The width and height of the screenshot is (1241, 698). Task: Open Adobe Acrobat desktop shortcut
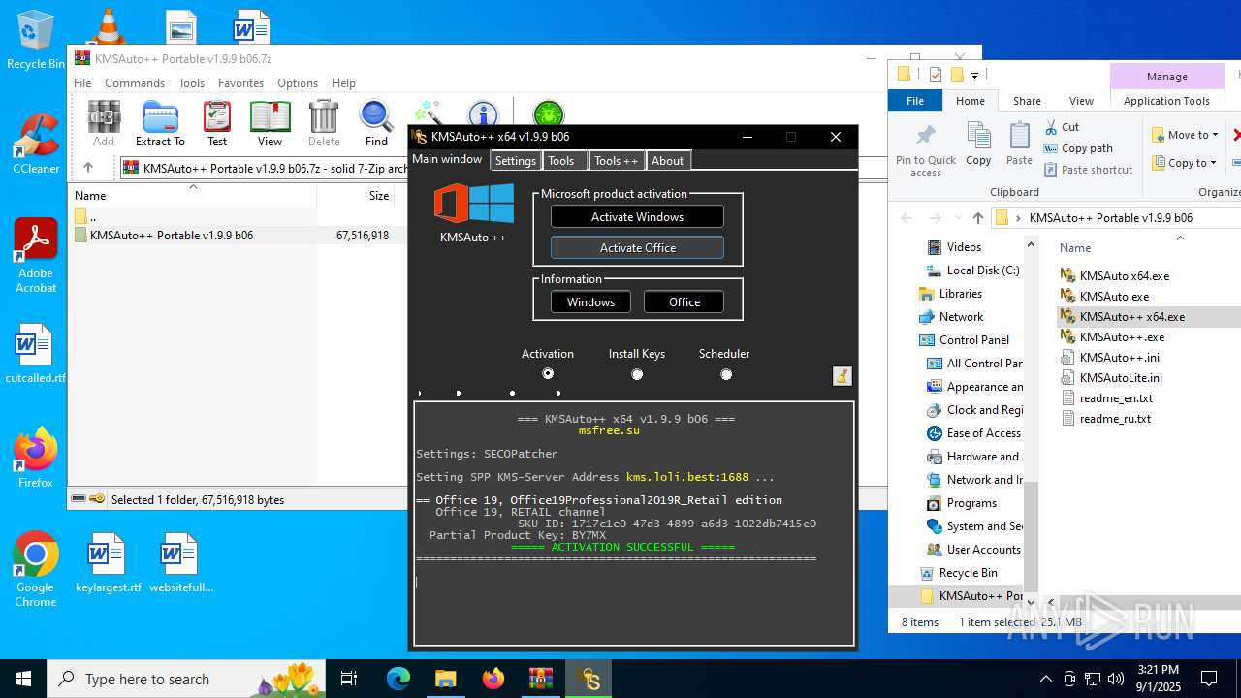(36, 256)
